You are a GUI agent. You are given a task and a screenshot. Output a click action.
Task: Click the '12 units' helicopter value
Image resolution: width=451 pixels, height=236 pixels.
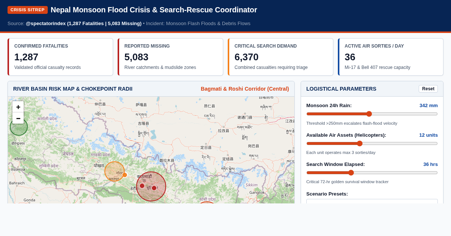click(428, 135)
